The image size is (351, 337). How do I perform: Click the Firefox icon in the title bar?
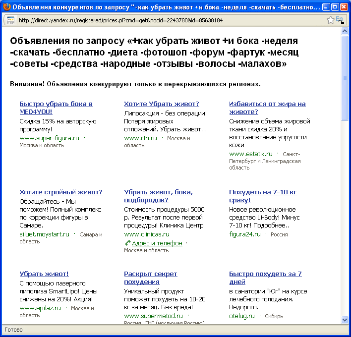point(7,7)
